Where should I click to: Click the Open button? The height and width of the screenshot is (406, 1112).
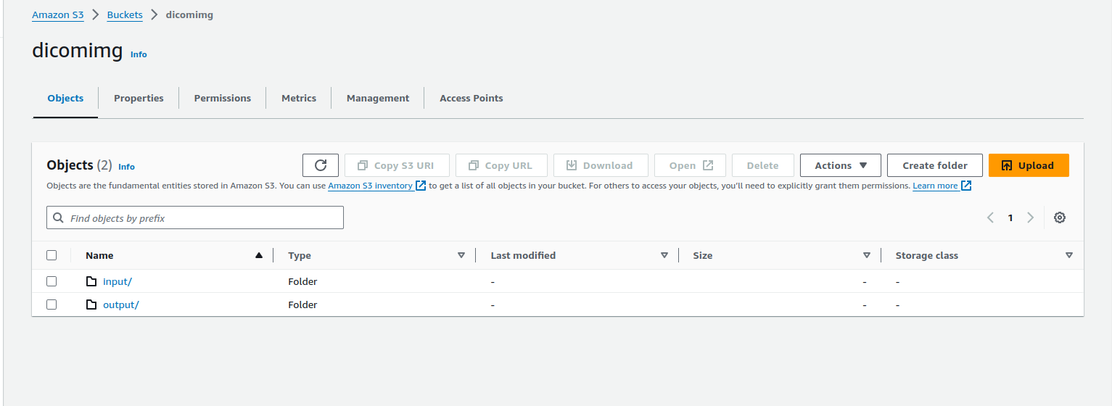(x=690, y=165)
